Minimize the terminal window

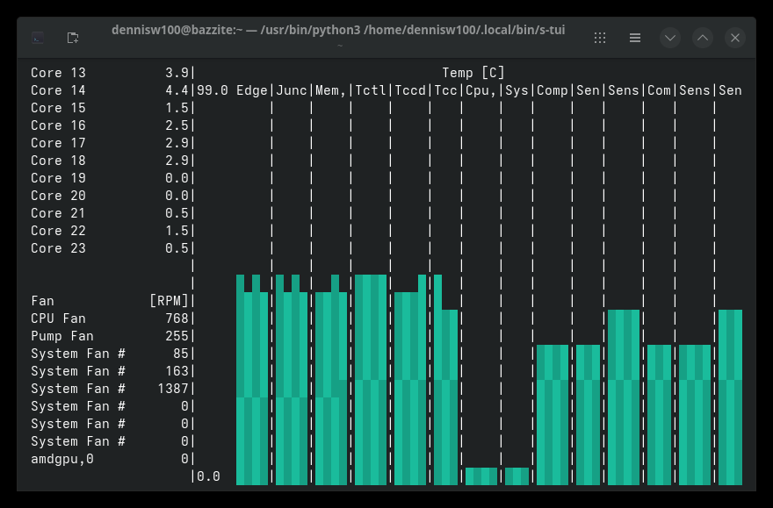tap(670, 38)
